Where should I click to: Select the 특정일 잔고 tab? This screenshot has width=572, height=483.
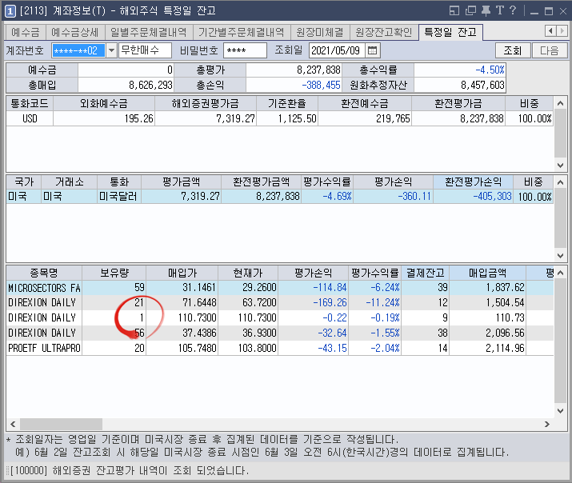(x=450, y=32)
